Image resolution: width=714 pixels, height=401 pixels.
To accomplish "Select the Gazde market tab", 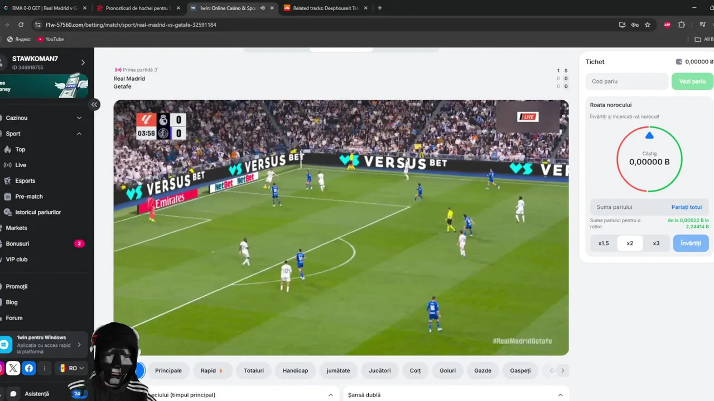I will point(483,370).
